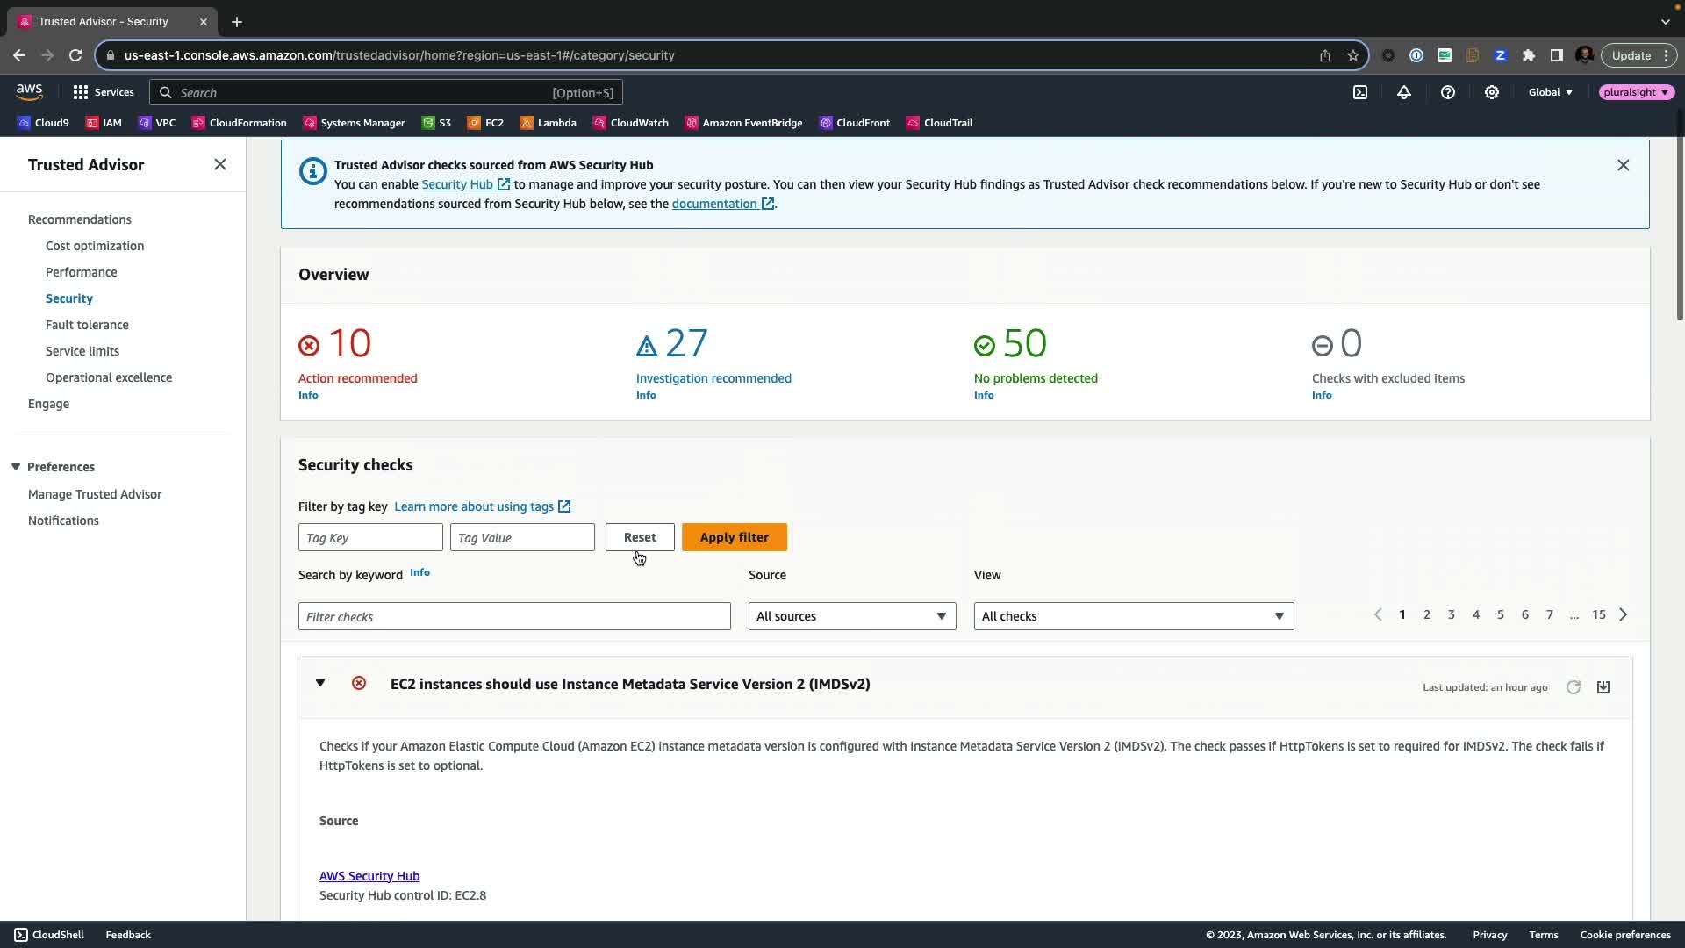Open the Fault tolerance category
Image resolution: width=1685 pixels, height=948 pixels.
pos(87,325)
